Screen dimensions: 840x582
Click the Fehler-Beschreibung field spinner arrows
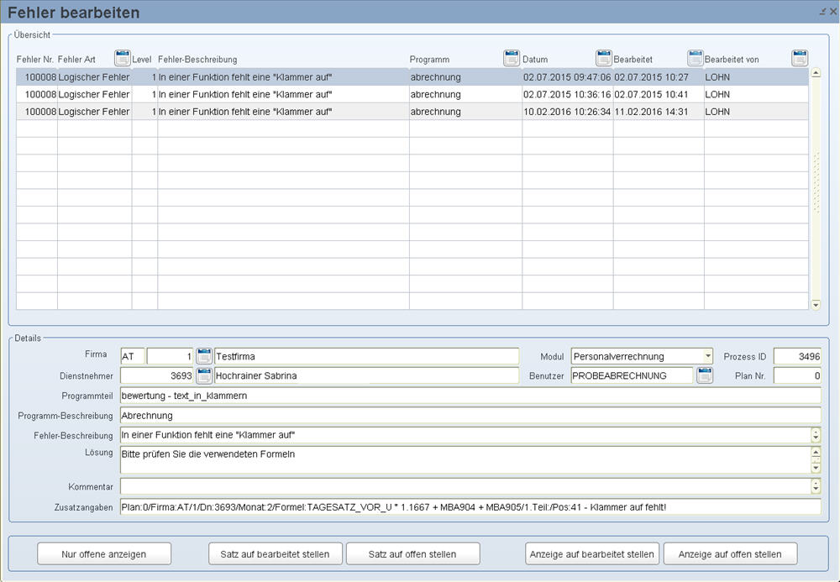click(815, 435)
